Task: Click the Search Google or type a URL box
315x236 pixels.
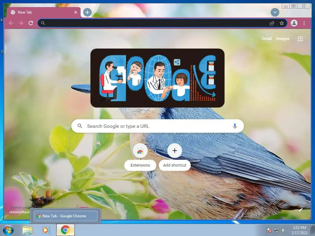Action: pyautogui.click(x=157, y=126)
